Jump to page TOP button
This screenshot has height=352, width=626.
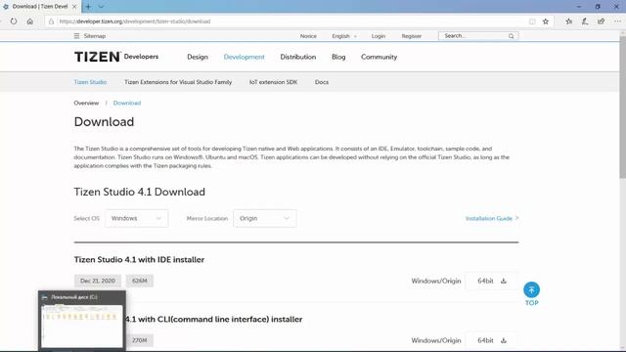click(x=531, y=293)
